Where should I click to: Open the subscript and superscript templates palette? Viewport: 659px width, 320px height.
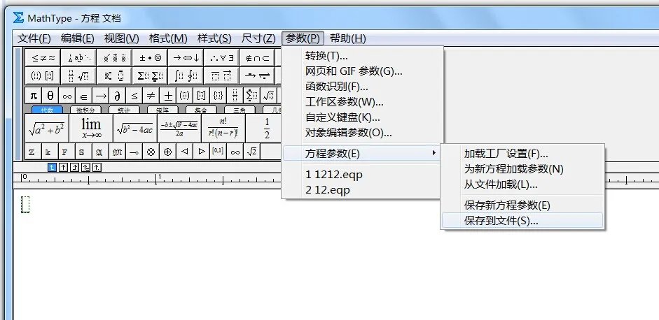(x=114, y=76)
